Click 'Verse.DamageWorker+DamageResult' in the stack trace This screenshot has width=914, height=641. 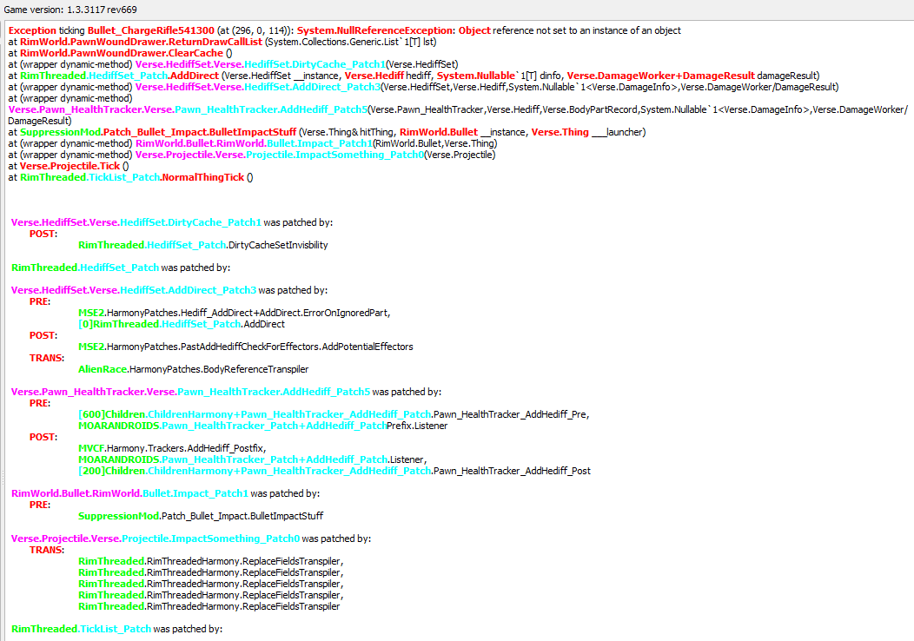(x=660, y=76)
